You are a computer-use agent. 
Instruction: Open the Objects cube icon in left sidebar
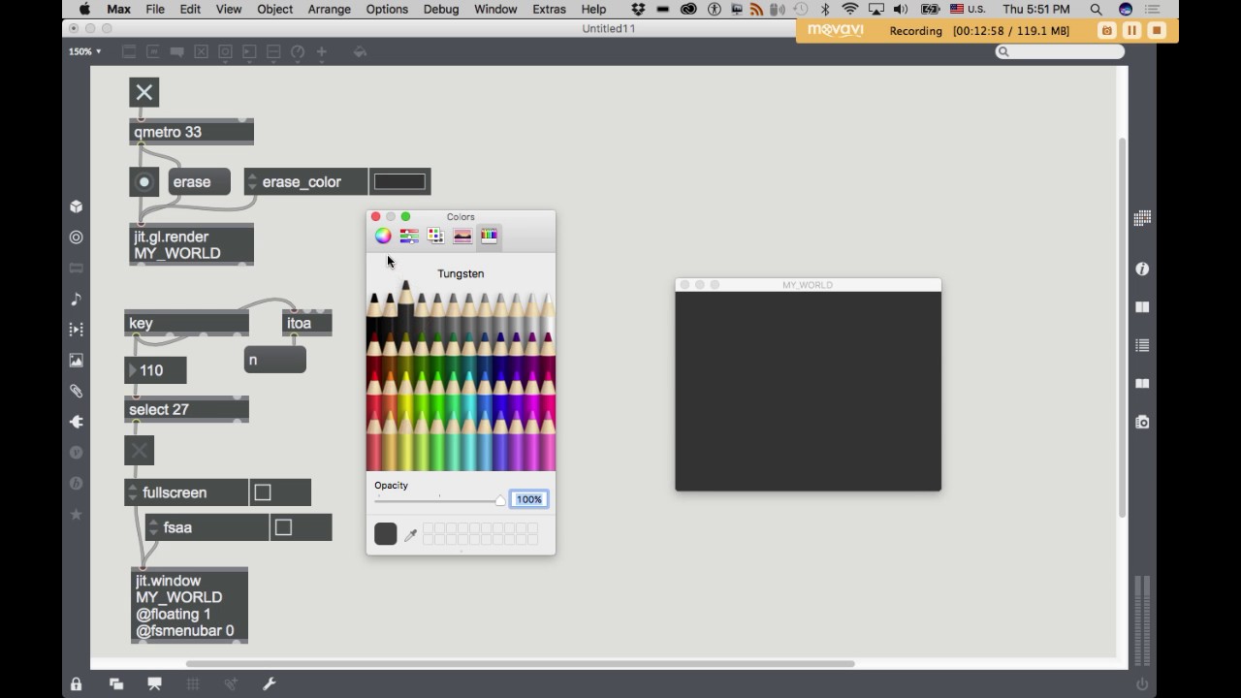77,206
